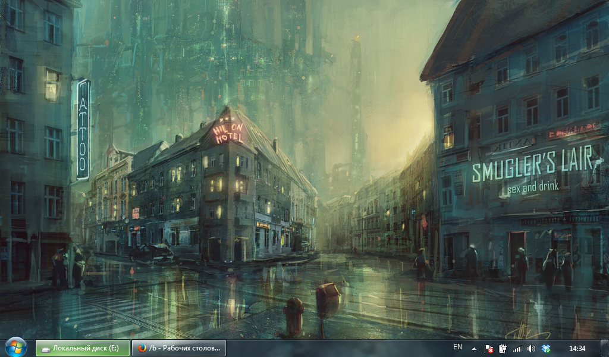The width and height of the screenshot is (609, 357).
Task: Open the EN input language indicator
Action: (x=457, y=347)
